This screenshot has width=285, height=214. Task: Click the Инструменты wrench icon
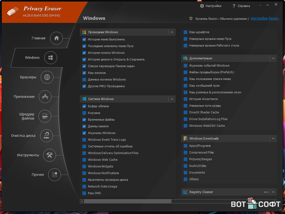pos(50,155)
